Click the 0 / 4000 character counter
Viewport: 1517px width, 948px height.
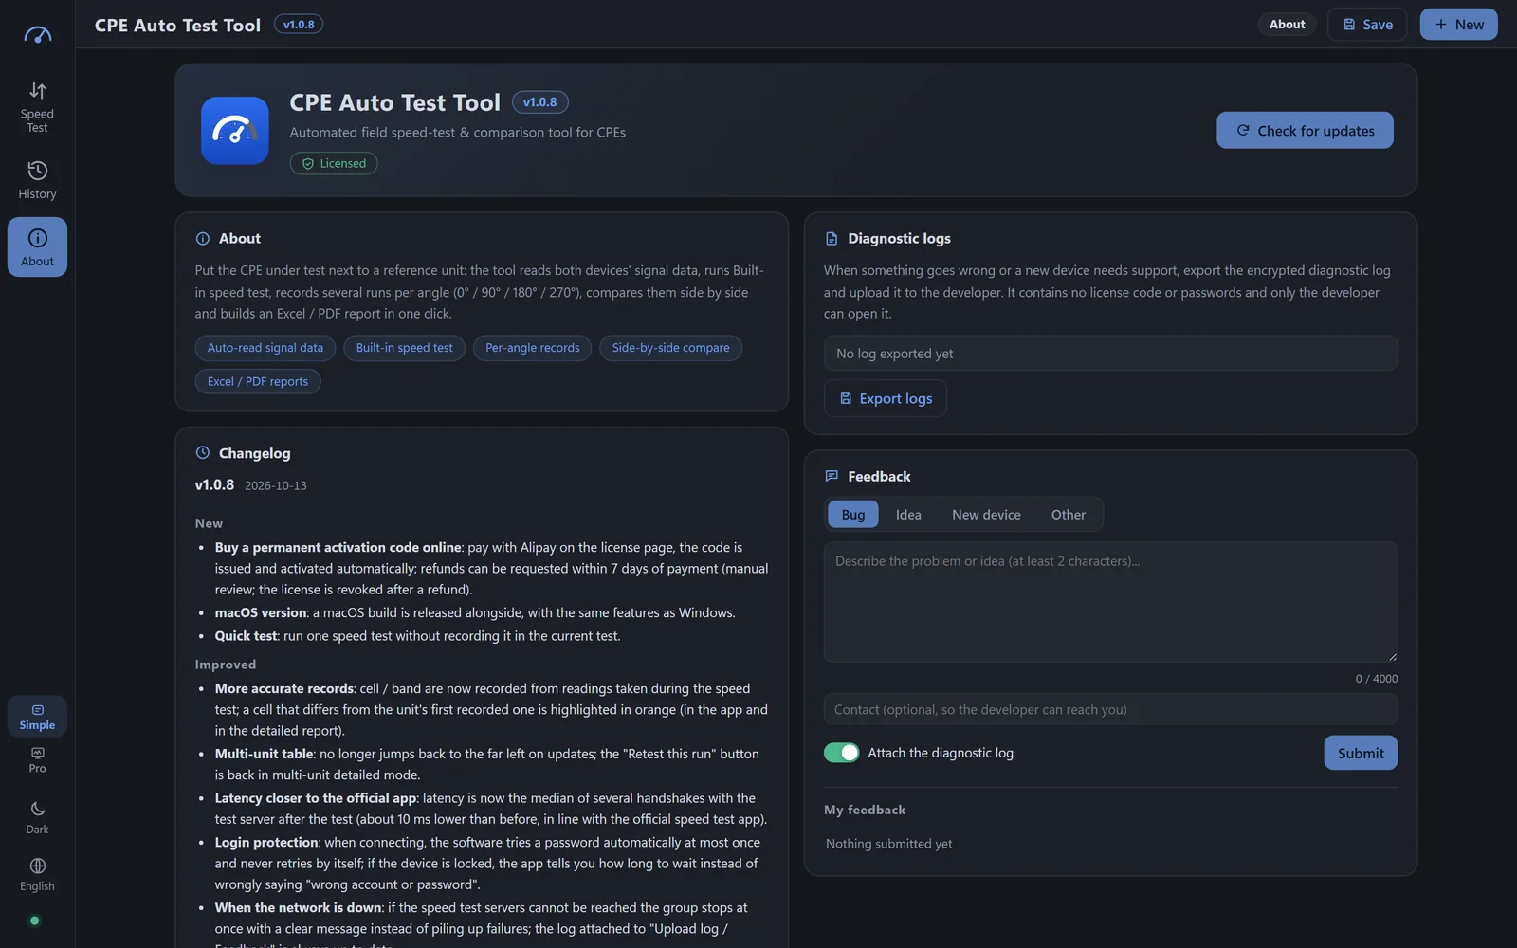(x=1377, y=679)
